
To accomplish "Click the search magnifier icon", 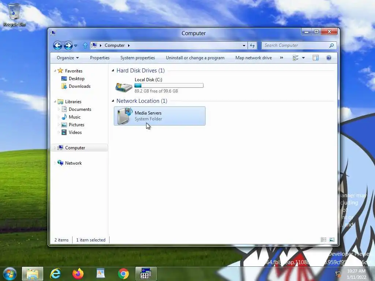I will (331, 45).
